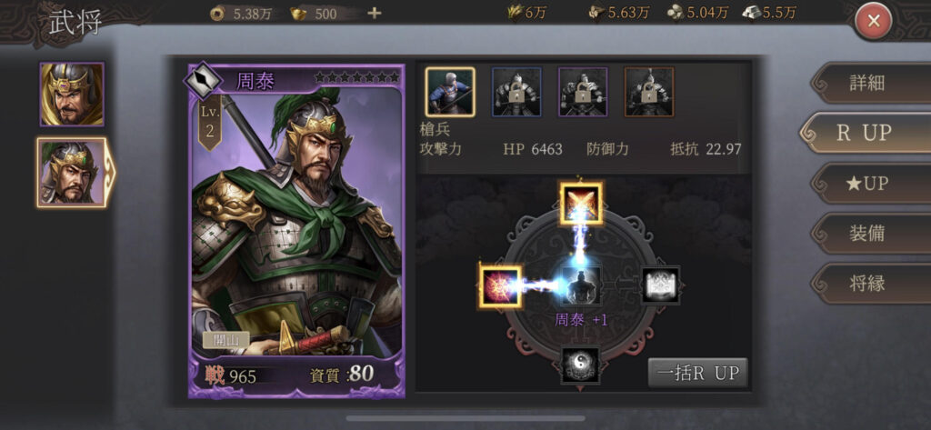Image resolution: width=931 pixels, height=430 pixels.
Task: Select the crossed swords skill node at top
Action: click(581, 203)
